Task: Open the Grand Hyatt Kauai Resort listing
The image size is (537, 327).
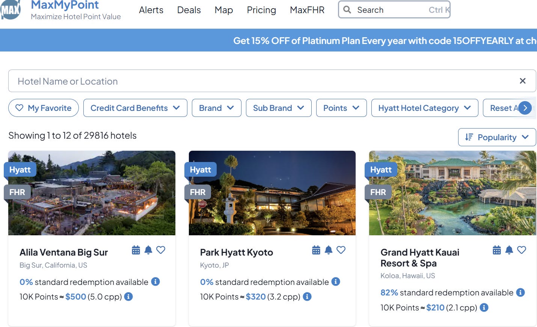Action: (420, 258)
